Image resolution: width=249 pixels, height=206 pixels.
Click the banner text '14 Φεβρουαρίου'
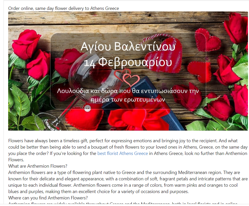coord(128,62)
